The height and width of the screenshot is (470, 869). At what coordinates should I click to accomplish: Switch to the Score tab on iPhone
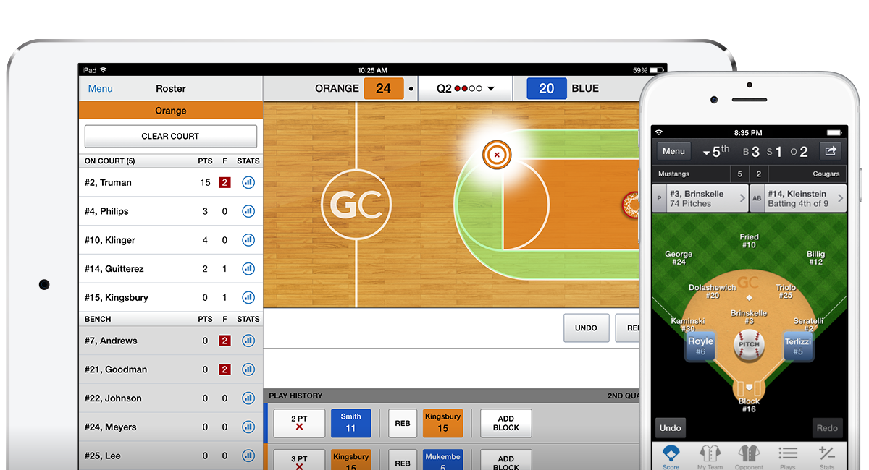pyautogui.click(x=671, y=457)
